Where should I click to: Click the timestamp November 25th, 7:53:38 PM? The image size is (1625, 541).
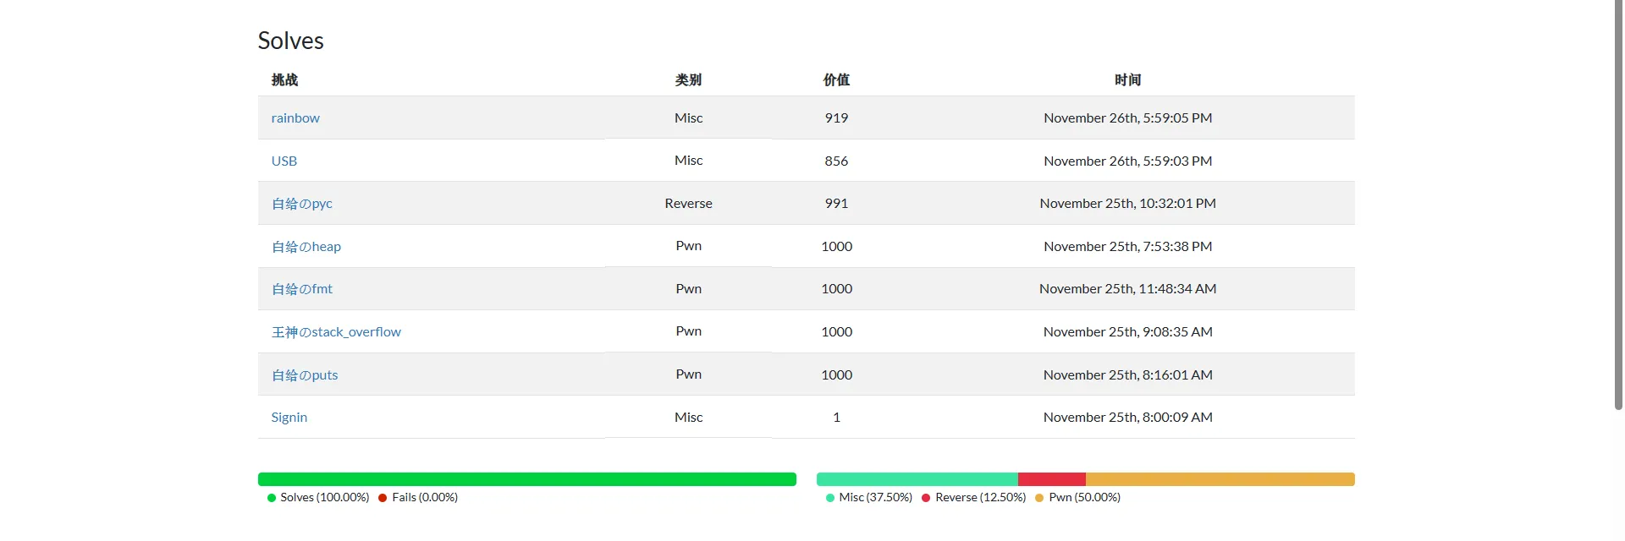pyautogui.click(x=1128, y=247)
